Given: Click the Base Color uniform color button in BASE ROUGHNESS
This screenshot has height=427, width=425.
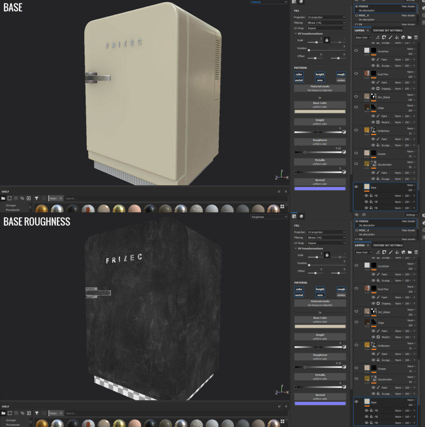Looking at the screenshot, I should click(x=320, y=319).
